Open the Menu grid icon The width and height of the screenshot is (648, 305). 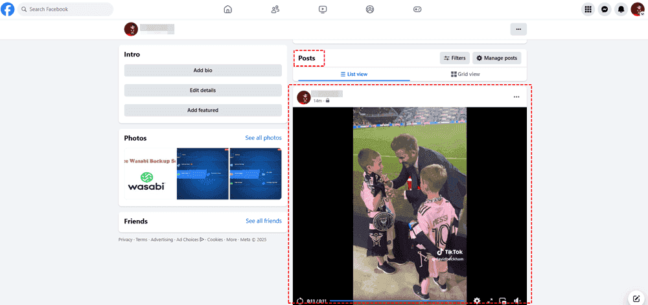(x=588, y=9)
